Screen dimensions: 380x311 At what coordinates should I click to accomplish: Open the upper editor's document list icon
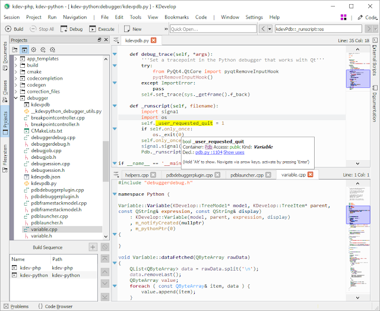[116, 40]
